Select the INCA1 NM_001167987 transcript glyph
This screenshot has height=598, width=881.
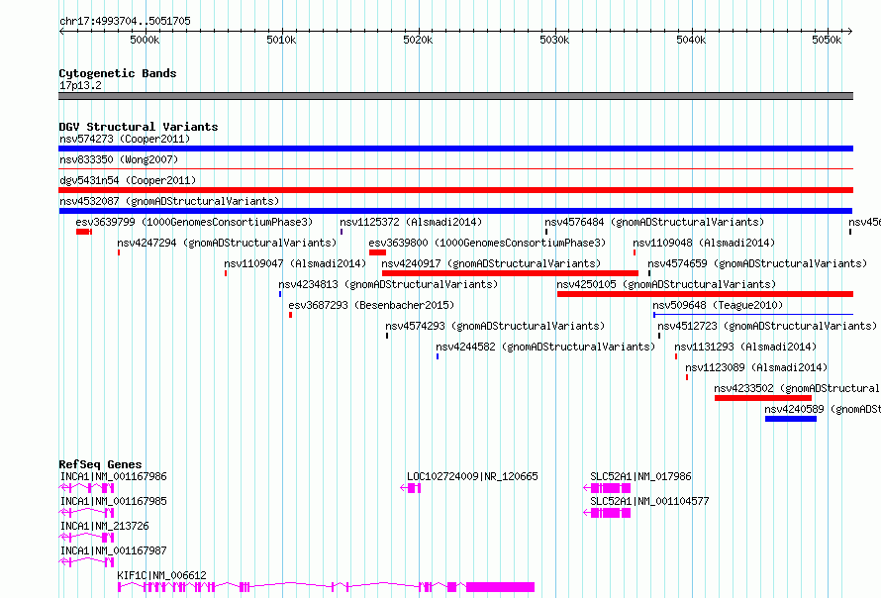pos(86,562)
